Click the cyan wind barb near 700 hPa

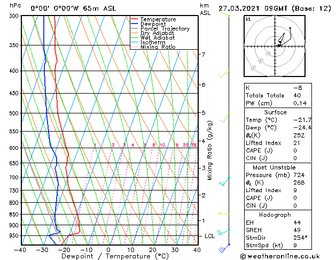[x=224, y=181]
